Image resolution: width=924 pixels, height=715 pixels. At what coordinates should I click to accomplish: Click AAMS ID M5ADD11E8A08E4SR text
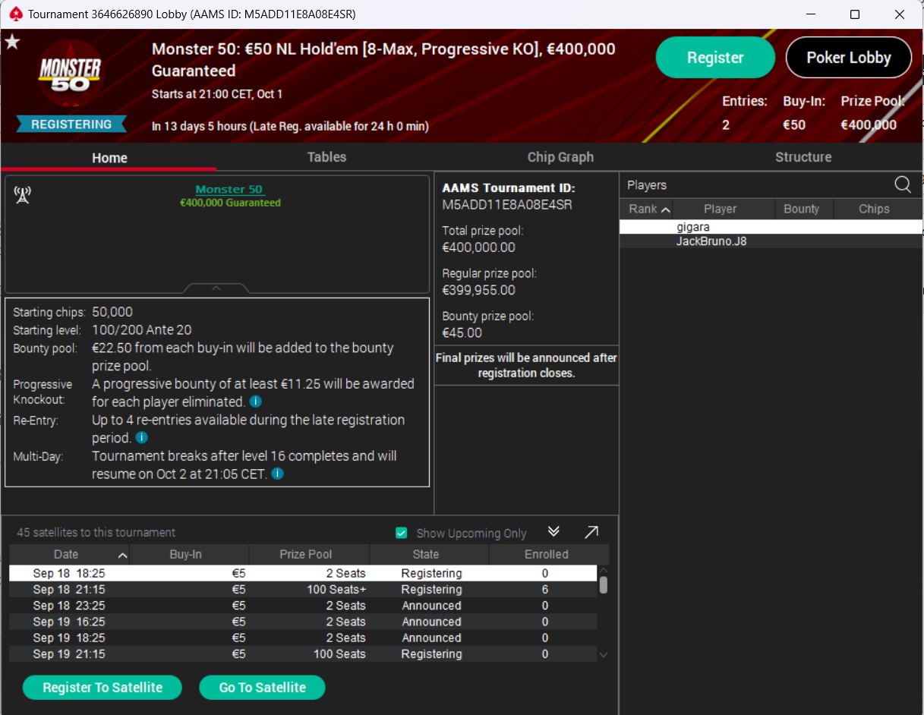point(507,205)
